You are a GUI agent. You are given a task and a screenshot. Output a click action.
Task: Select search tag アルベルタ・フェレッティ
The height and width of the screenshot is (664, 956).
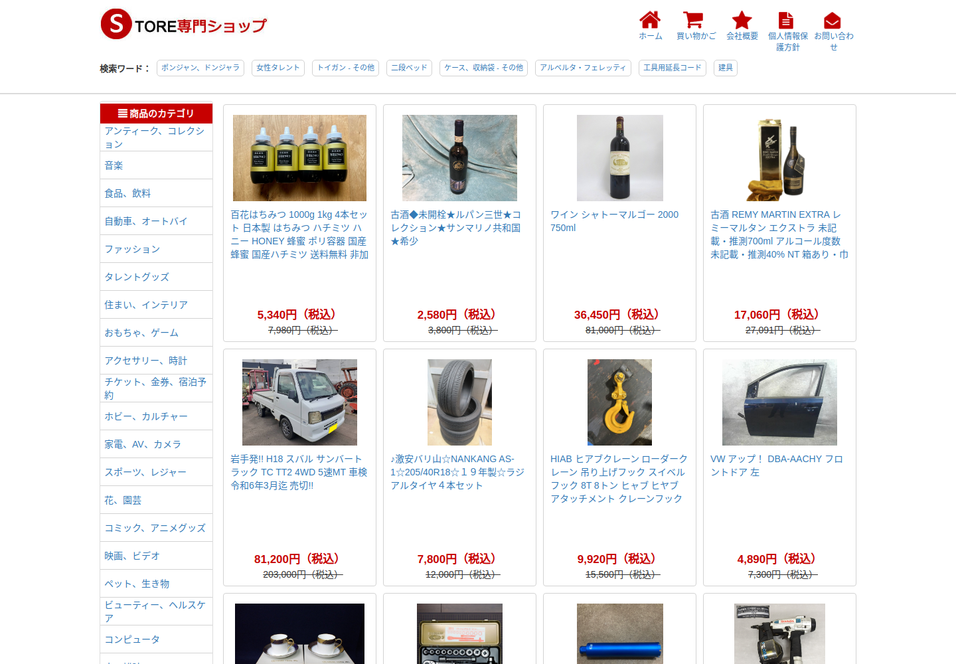point(583,68)
